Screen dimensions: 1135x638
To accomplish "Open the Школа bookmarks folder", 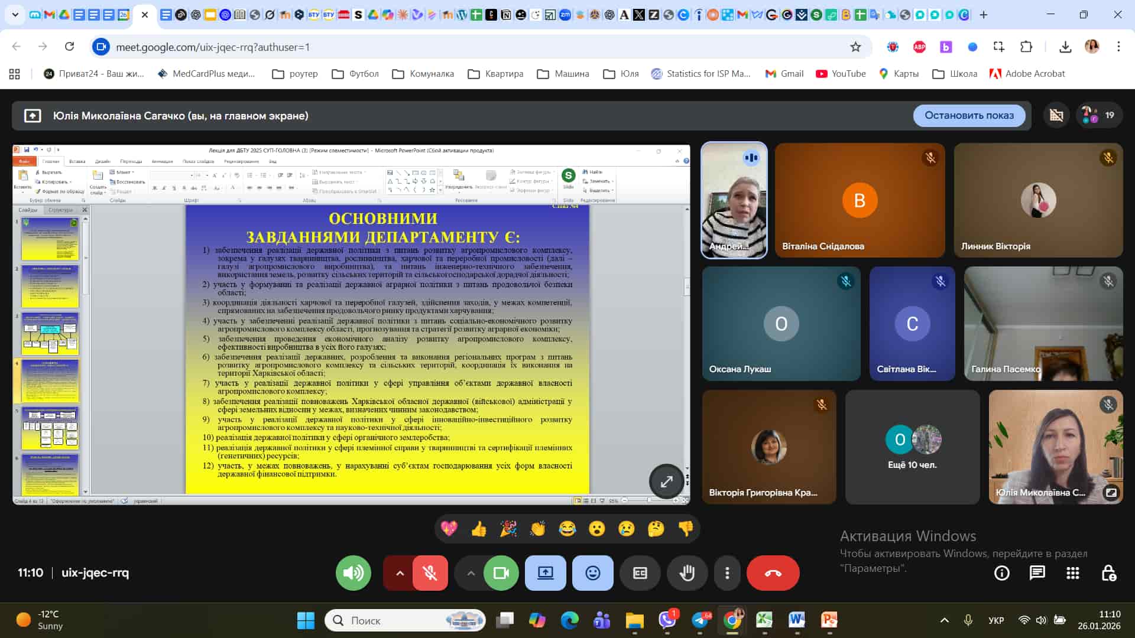I will tap(955, 74).
